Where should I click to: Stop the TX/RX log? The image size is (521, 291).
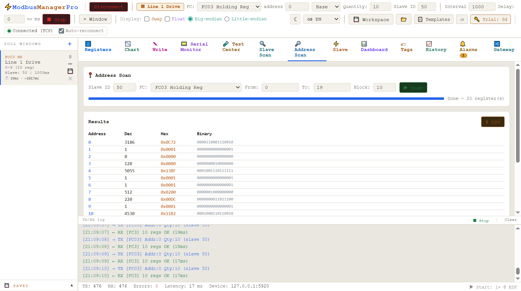click(x=481, y=221)
